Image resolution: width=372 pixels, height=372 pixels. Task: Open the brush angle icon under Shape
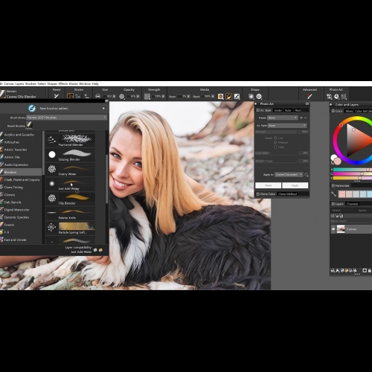coord(259,96)
